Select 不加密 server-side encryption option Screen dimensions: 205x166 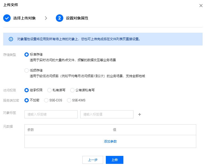pos(26,100)
